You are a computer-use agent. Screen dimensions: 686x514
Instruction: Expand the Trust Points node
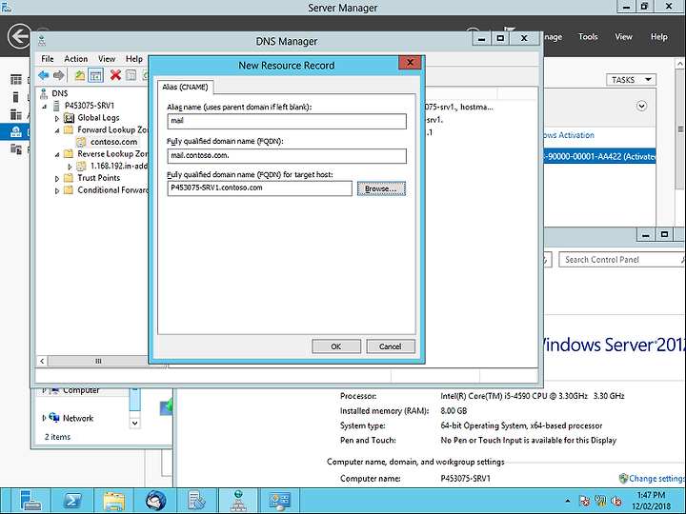tap(57, 178)
